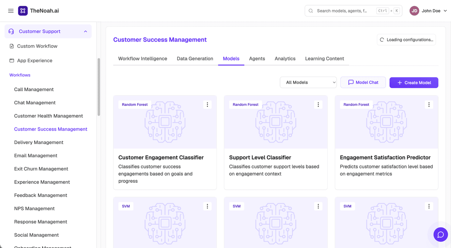The width and height of the screenshot is (451, 248).
Task: Open Customer Health Management workflow
Action: pos(48,116)
